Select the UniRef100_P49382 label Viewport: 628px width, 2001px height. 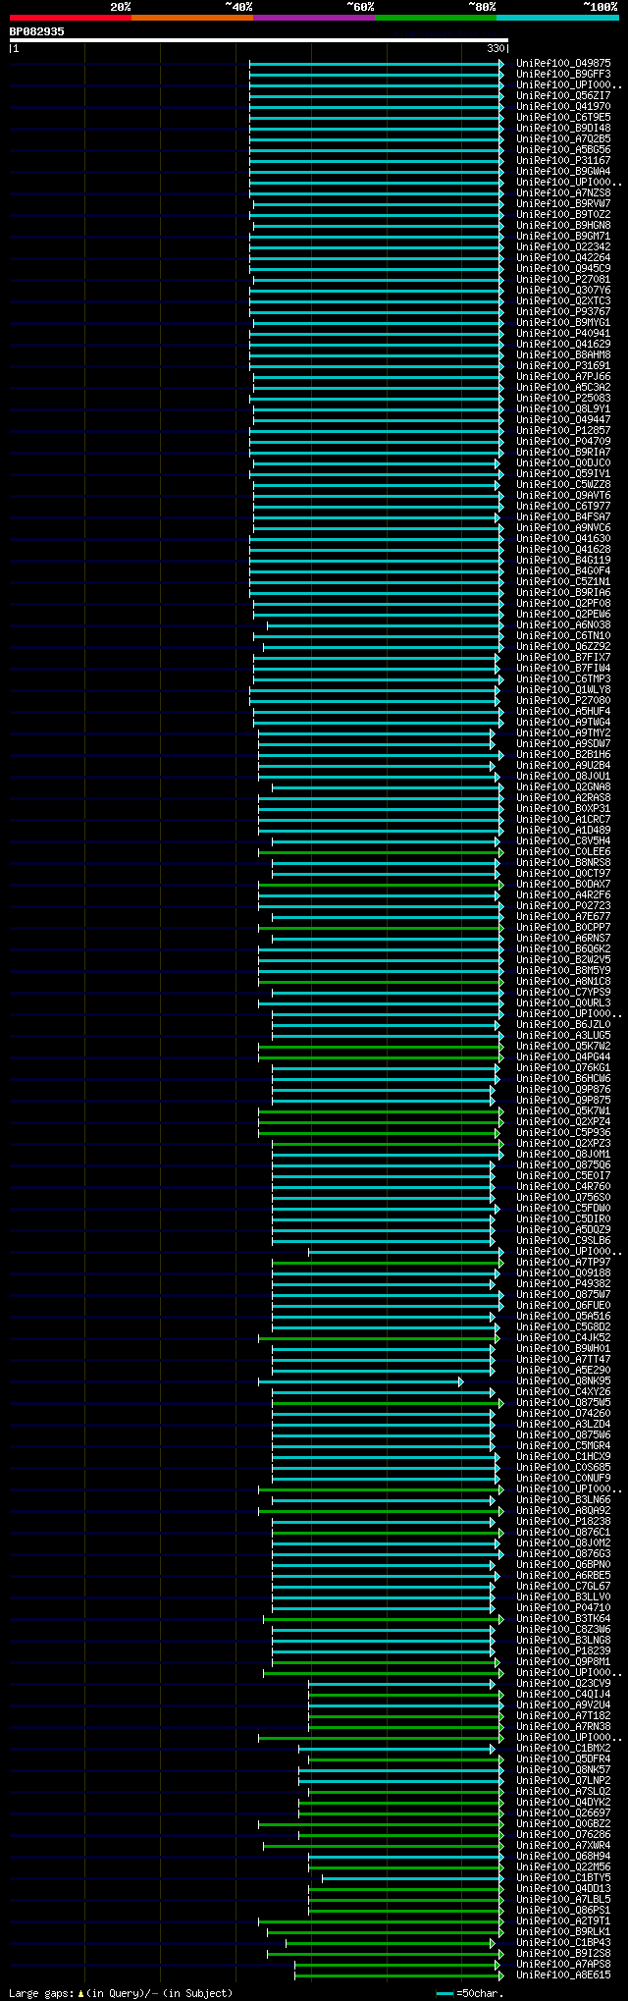[x=563, y=1283]
